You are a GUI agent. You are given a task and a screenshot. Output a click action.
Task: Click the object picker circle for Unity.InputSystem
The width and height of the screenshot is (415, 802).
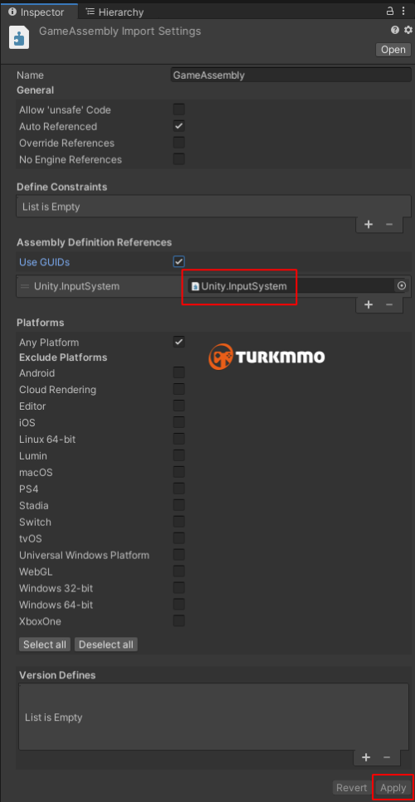402,286
